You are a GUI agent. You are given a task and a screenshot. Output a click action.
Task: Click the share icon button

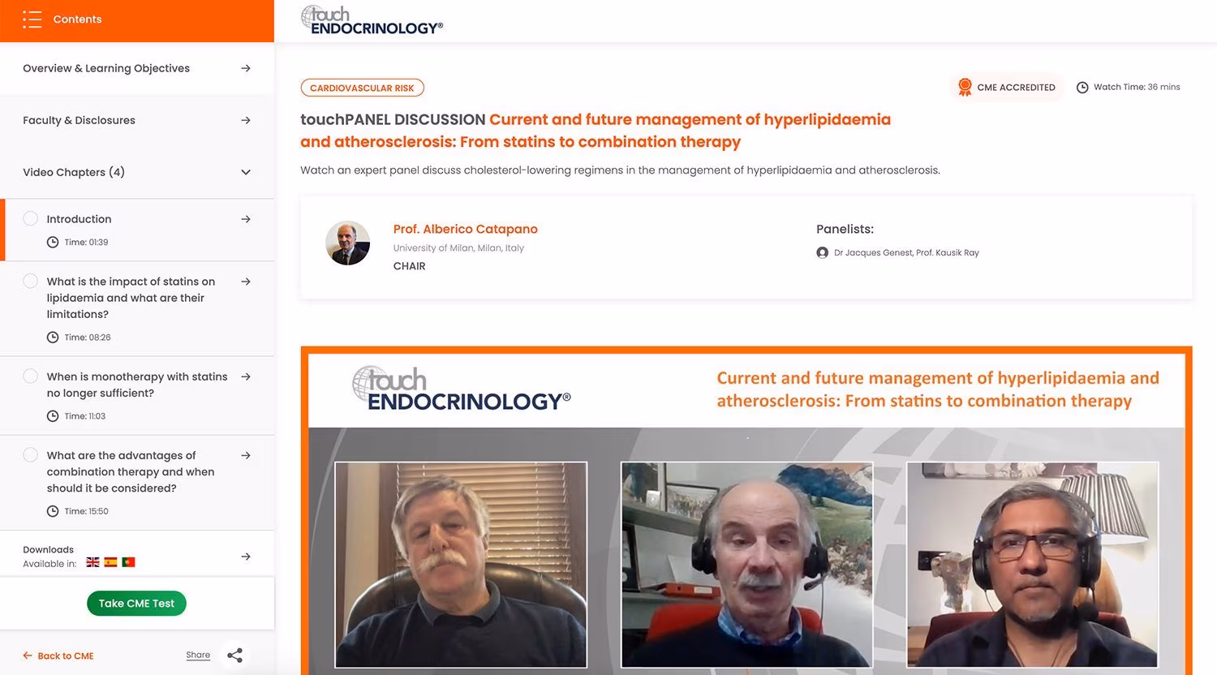(x=234, y=656)
